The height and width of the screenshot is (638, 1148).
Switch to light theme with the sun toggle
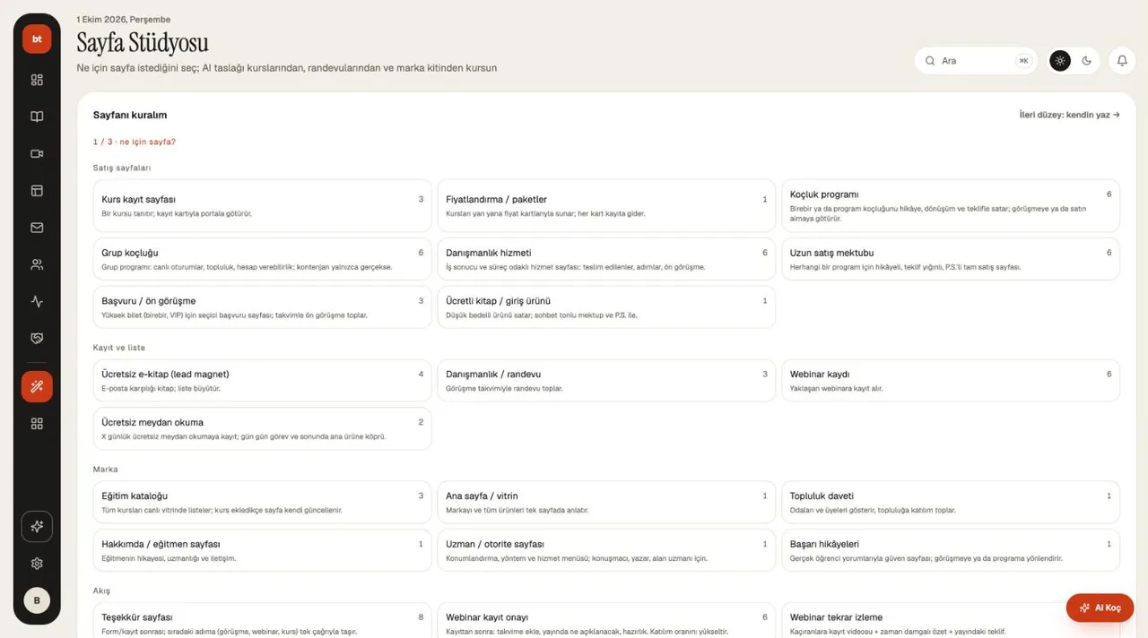pos(1060,61)
